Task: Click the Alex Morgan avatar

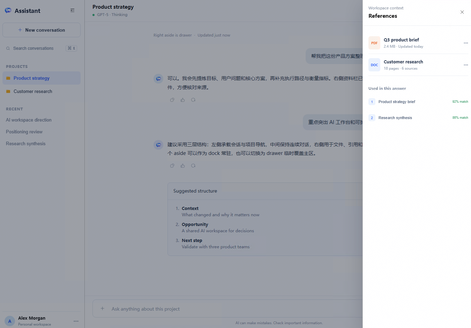Action: pyautogui.click(x=10, y=321)
